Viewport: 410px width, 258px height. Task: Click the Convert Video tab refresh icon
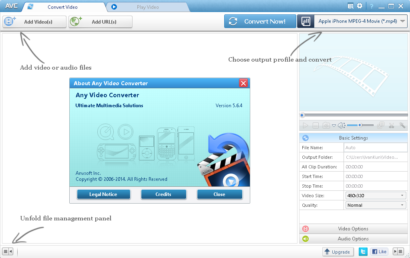(x=30, y=6)
